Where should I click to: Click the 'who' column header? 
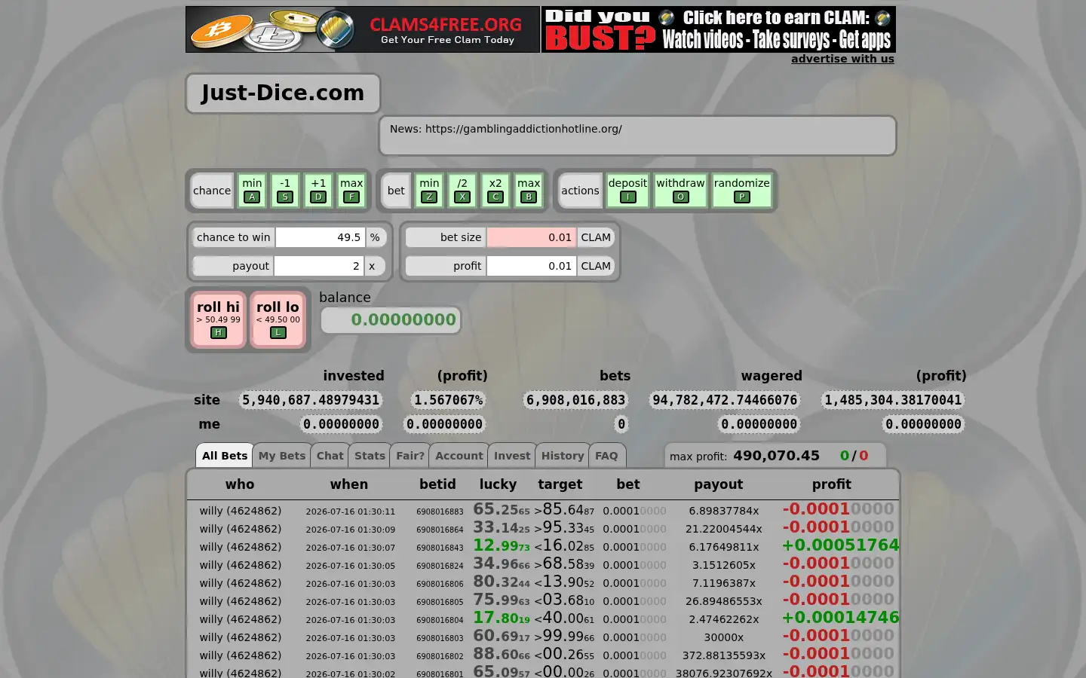[240, 484]
